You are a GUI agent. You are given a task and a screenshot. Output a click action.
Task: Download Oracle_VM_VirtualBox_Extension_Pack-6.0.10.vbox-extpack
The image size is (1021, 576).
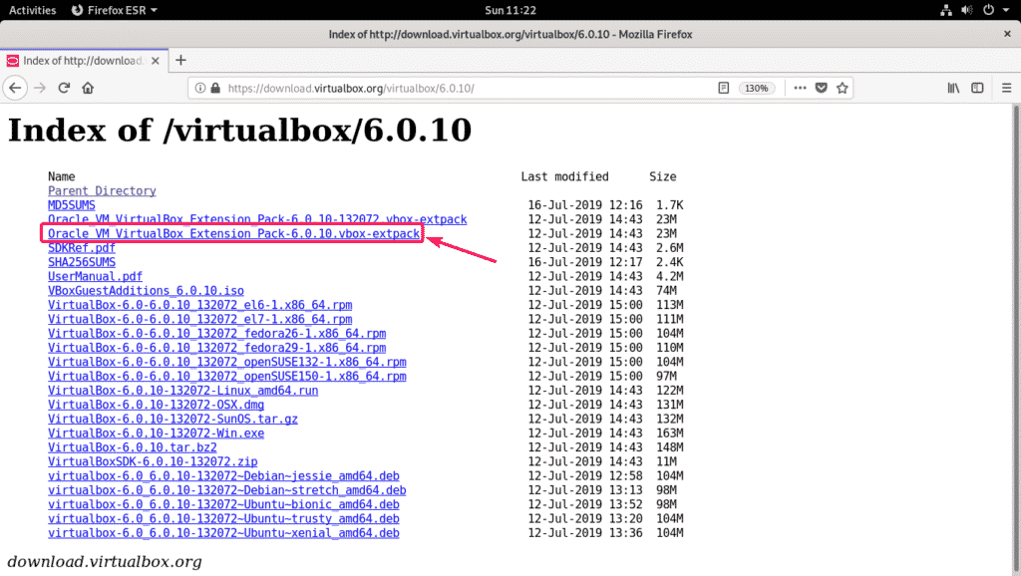pos(233,234)
